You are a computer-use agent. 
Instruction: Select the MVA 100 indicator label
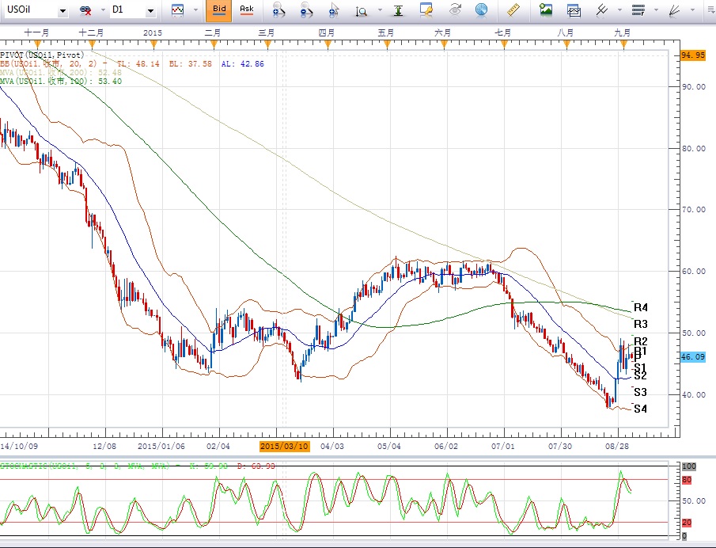61,82
